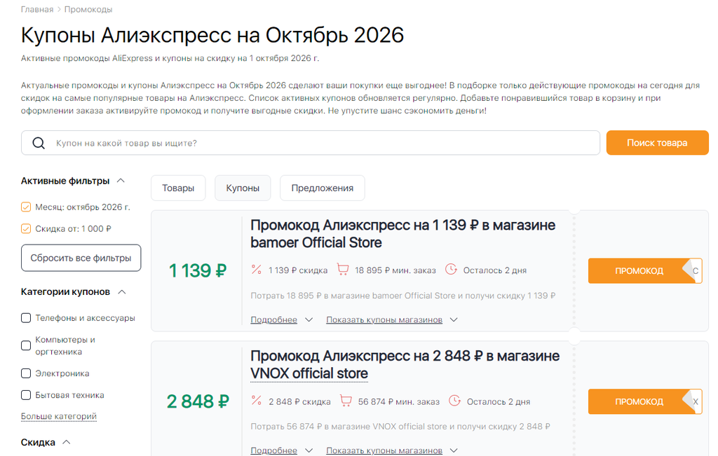Open Показать купоны магазинов link for VNOX
718x456 pixels.
point(384,450)
